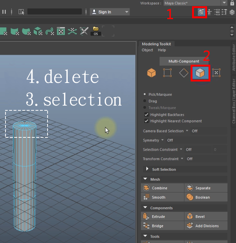
Task: Select Face selection mode in Modeling Toolkit
Action: point(200,73)
